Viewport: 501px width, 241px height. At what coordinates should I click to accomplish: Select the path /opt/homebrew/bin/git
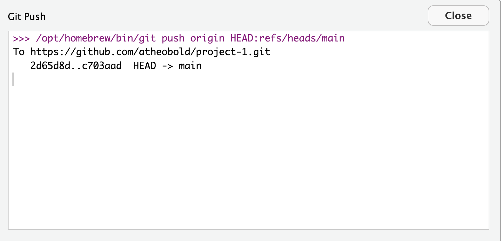pyautogui.click(x=95, y=38)
